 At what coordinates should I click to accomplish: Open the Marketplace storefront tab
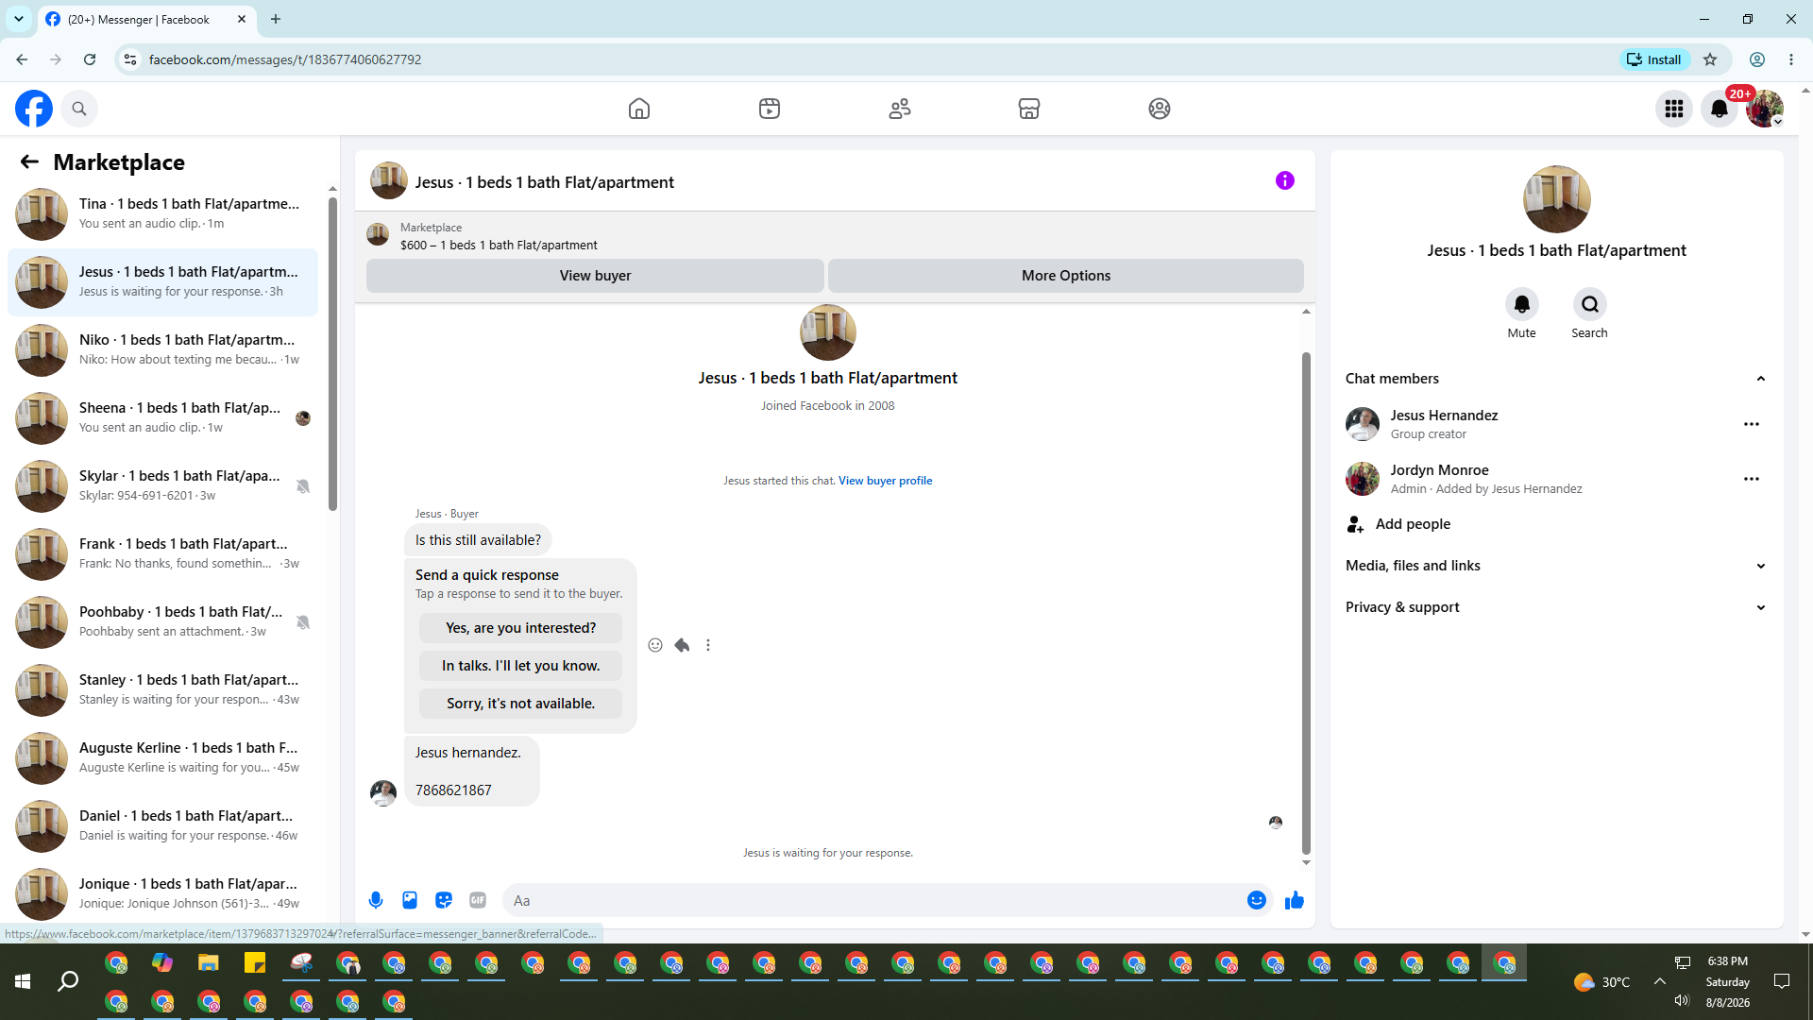point(1029,109)
